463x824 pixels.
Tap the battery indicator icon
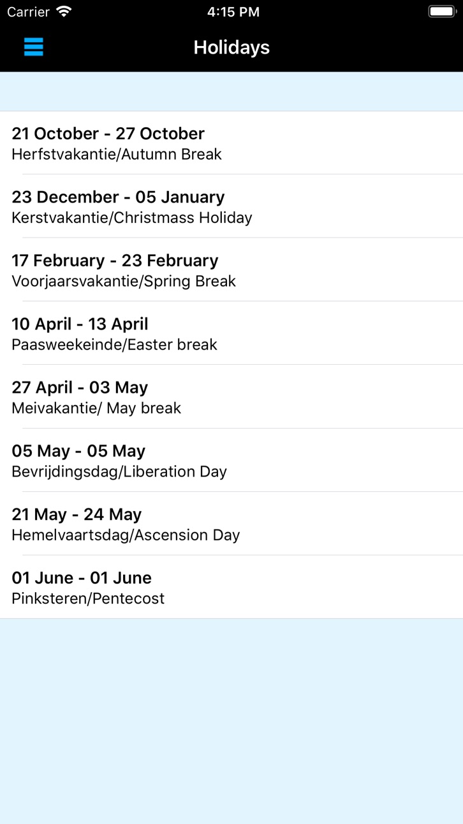[441, 11]
